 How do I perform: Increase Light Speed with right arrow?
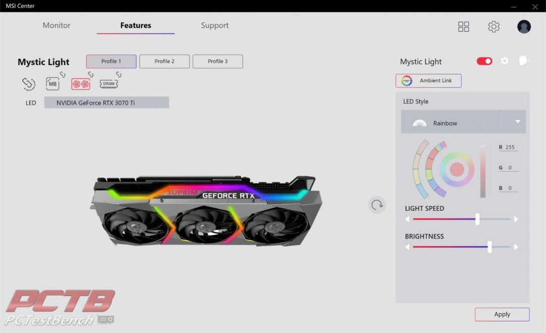[x=516, y=219]
